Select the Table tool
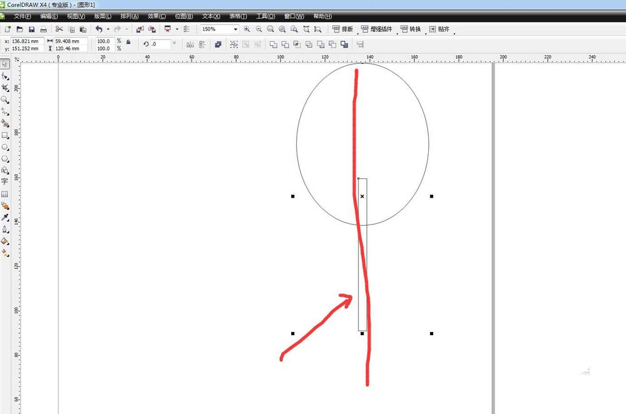The height and width of the screenshot is (414, 626). coord(5,194)
